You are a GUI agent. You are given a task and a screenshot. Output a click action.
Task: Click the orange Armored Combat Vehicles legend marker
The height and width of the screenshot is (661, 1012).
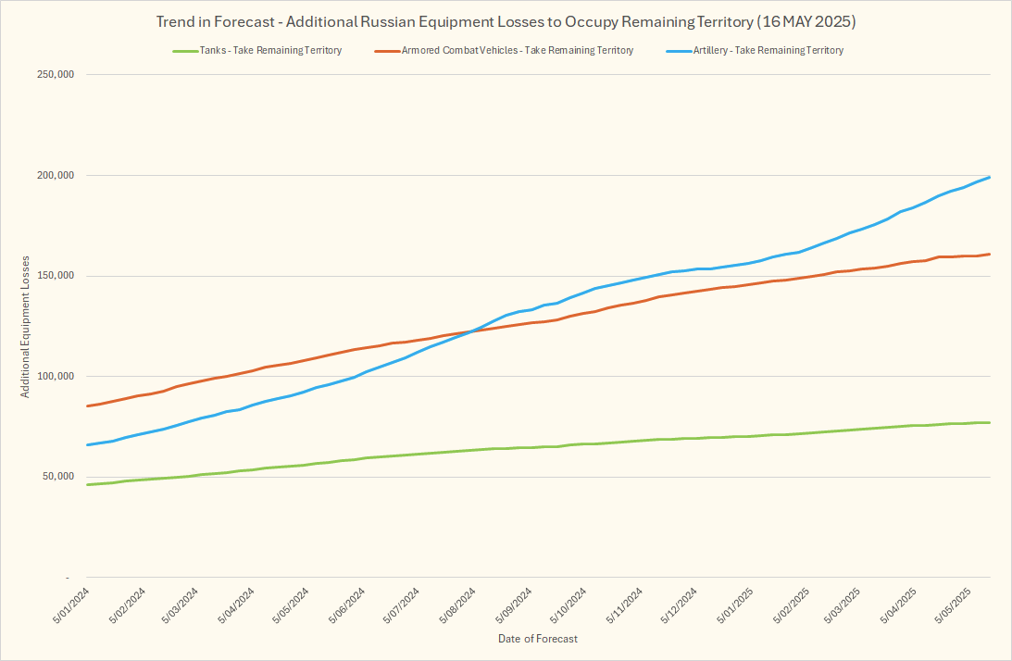[x=385, y=51]
